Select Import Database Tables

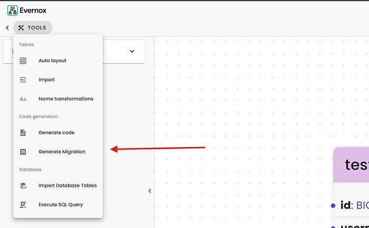(58, 185)
